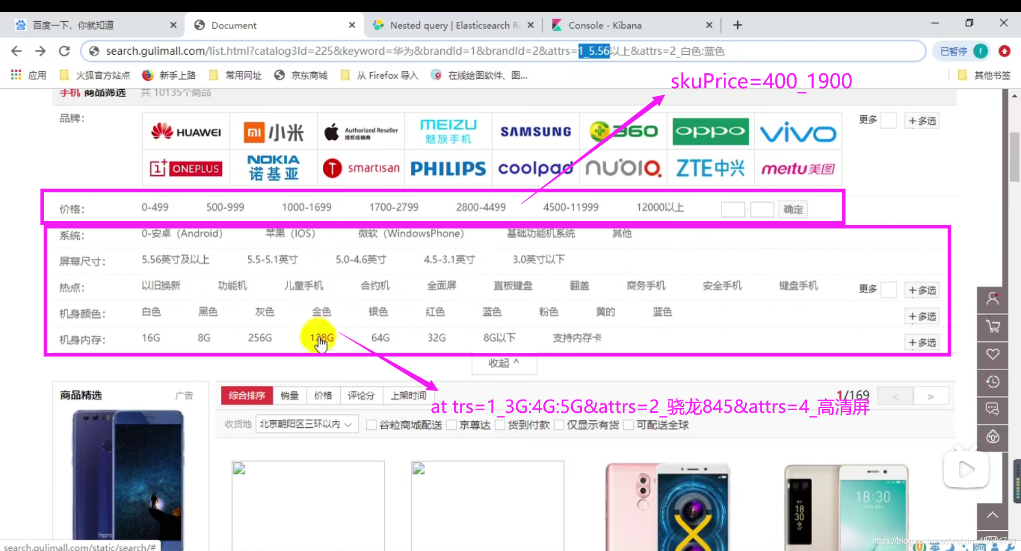Select the Samsung brand logo

point(535,132)
